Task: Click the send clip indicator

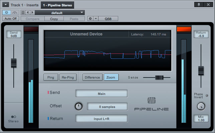Action: pos(31,29)
